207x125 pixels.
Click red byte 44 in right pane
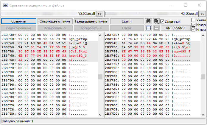pyautogui.click(x=149, y=43)
